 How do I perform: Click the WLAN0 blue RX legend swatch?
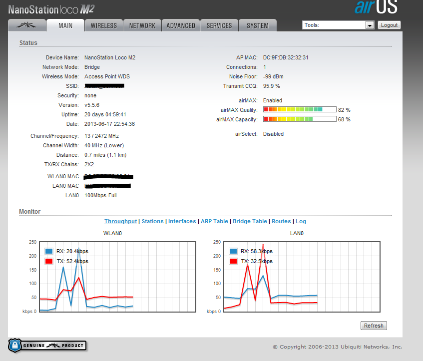pos(49,251)
